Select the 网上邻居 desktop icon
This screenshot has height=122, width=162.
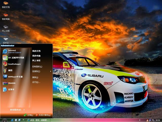click(x=6, y=28)
